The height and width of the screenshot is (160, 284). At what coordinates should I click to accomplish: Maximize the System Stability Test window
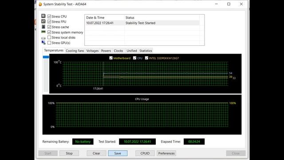(x=229, y=4)
